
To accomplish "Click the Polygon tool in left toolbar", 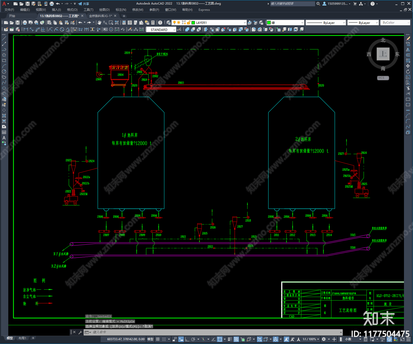I will (x=4, y=55).
